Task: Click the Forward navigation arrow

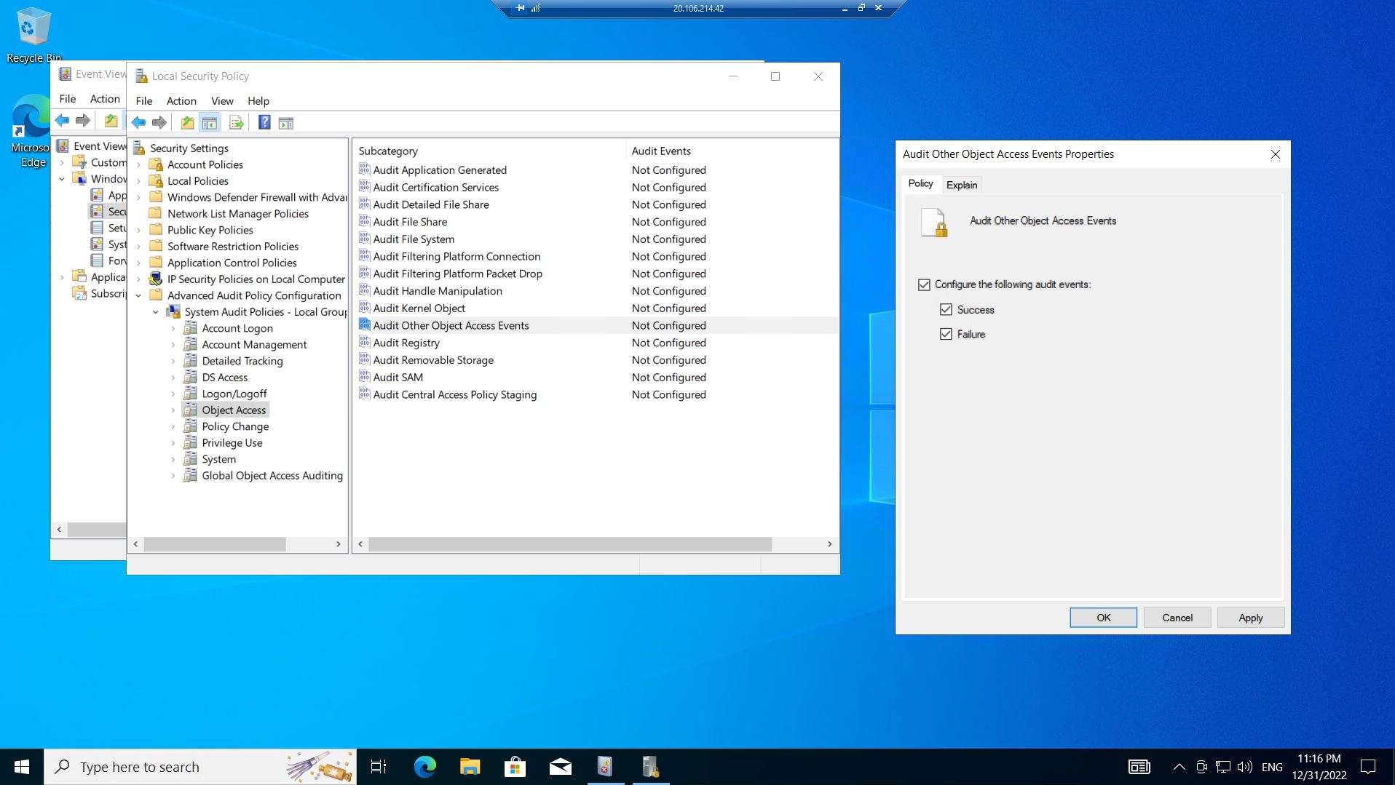Action: point(159,122)
